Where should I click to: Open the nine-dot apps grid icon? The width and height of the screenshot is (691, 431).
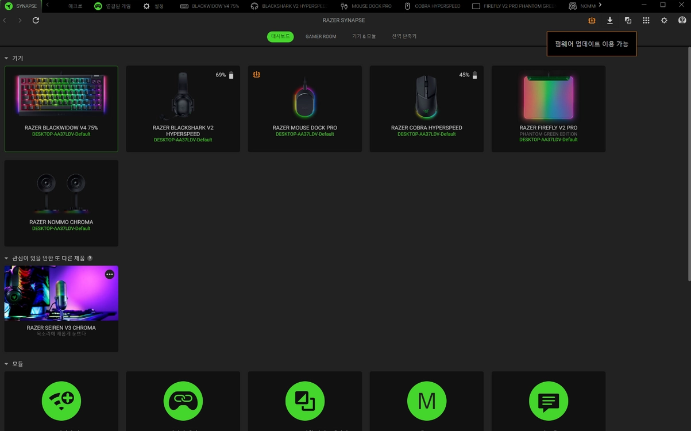[646, 20]
